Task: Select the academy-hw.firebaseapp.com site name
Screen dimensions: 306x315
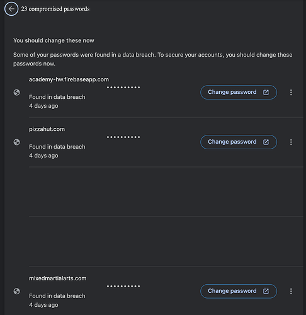Action: click(69, 79)
